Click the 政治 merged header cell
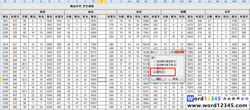 coord(91,12)
